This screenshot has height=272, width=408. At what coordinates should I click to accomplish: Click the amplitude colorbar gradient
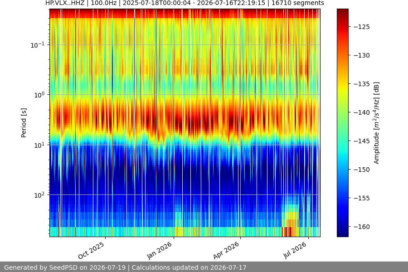tap(342, 123)
